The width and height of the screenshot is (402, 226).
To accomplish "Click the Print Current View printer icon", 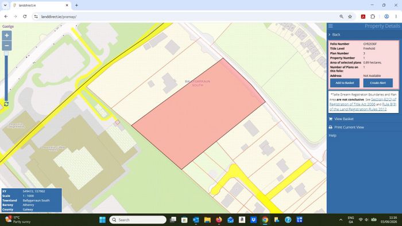I will 331,127.
